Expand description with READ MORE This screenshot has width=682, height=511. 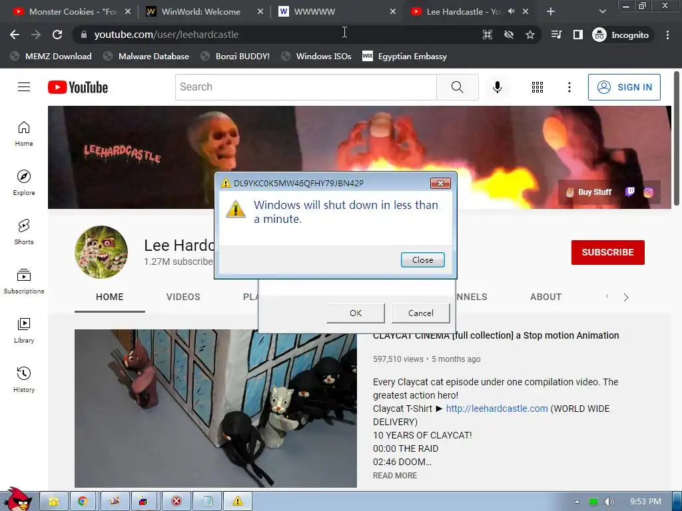point(395,476)
